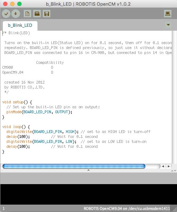Click the board and port status text

click(x=126, y=208)
